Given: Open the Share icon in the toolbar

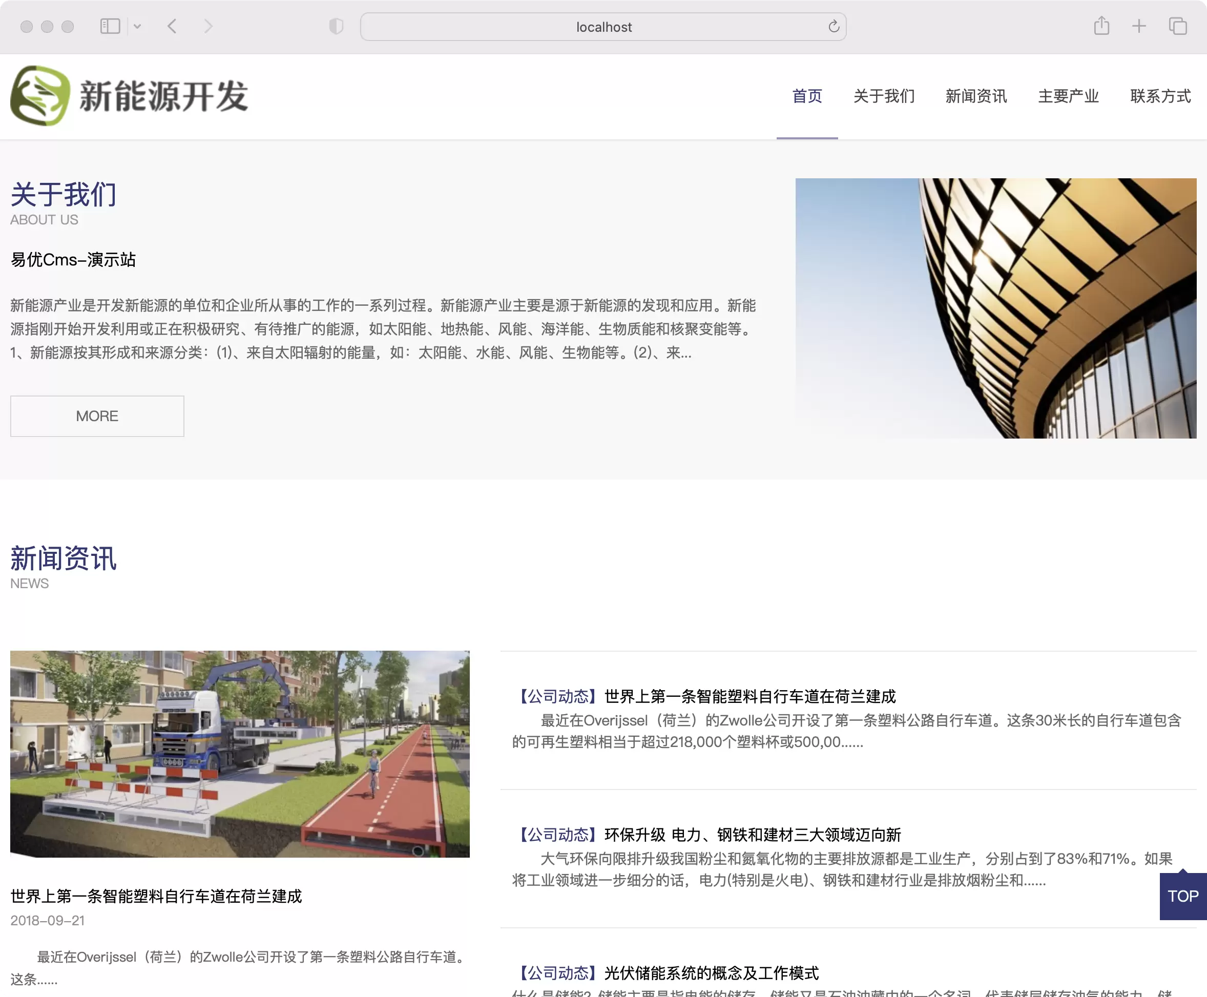Looking at the screenshot, I should [x=1101, y=26].
